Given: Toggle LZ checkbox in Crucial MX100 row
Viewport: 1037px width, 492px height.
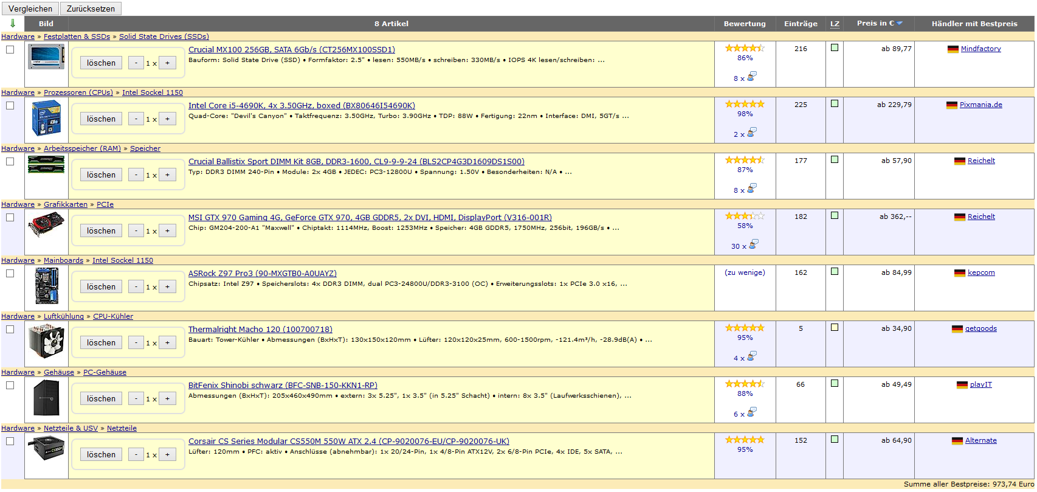Looking at the screenshot, I should tap(835, 47).
